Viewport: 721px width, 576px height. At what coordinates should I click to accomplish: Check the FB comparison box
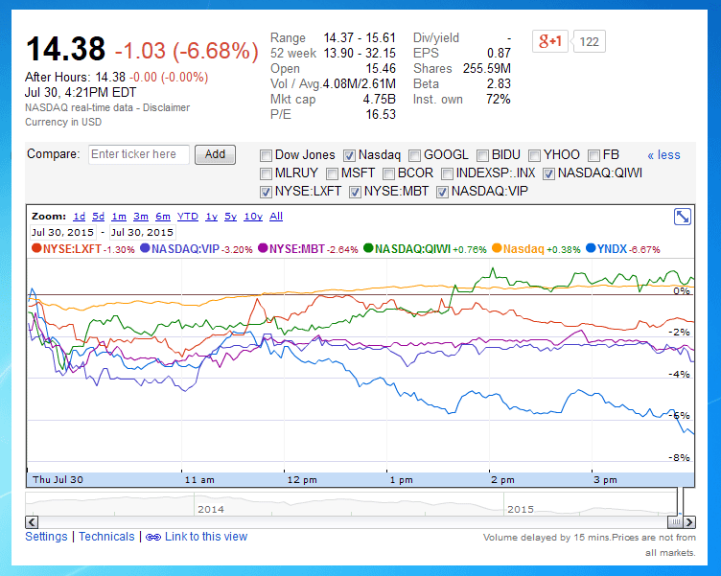[x=594, y=156]
